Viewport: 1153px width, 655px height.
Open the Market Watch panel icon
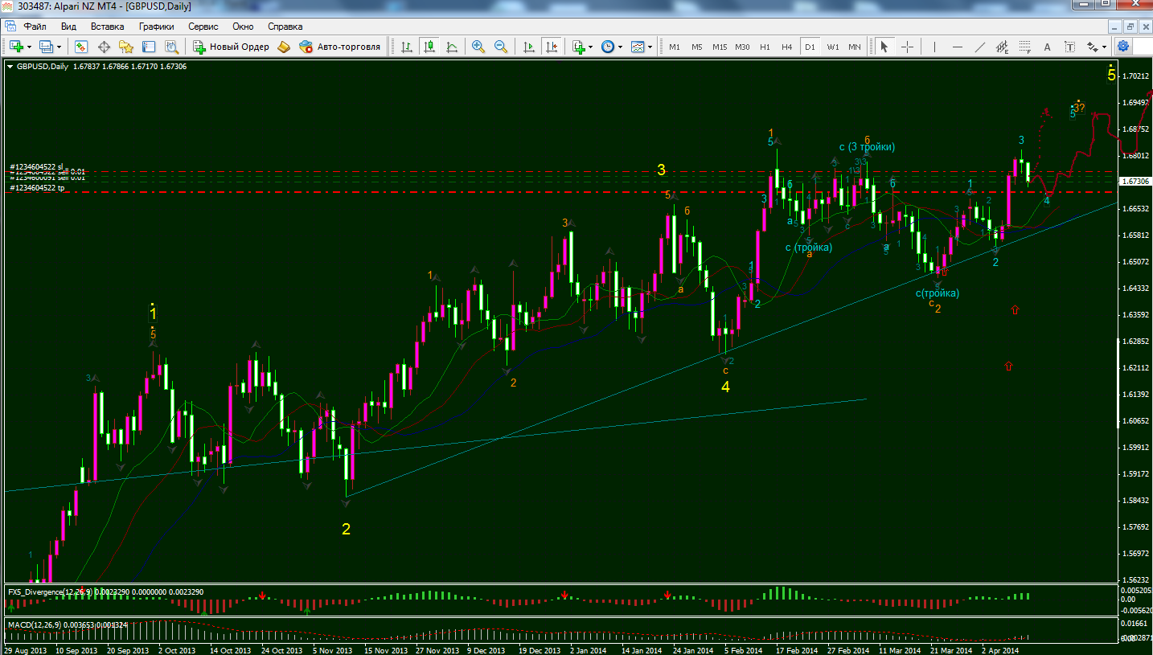(x=80, y=47)
